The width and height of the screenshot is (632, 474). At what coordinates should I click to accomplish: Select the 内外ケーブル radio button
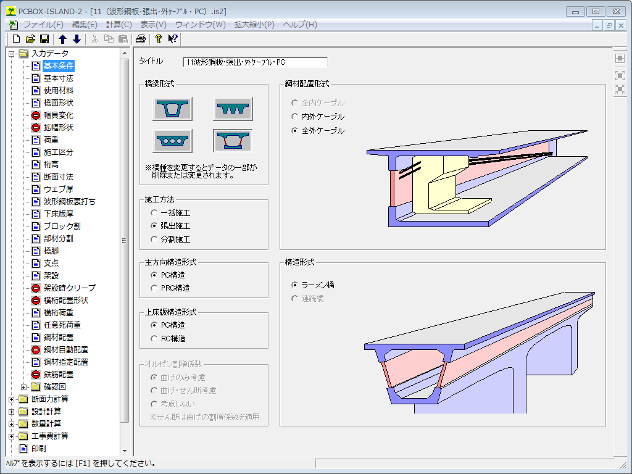294,117
